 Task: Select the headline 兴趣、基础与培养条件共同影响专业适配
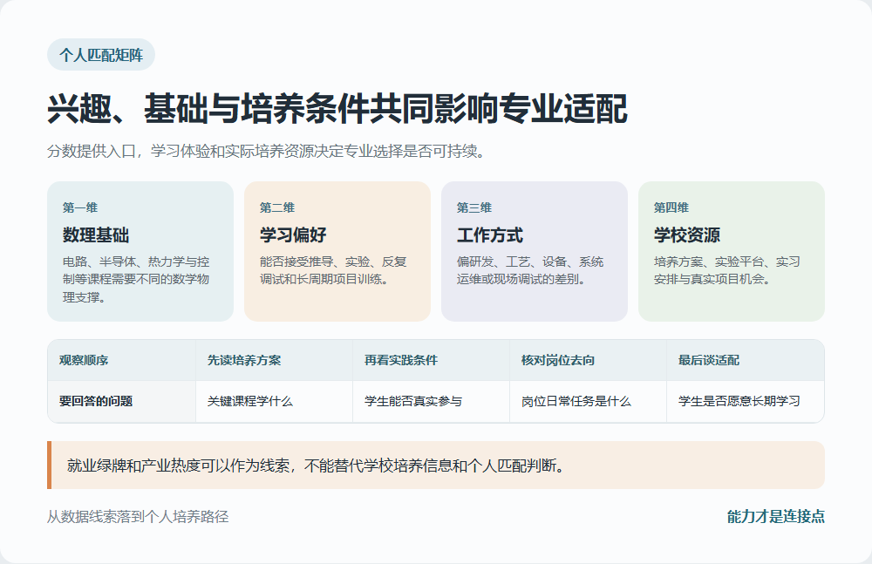(x=337, y=108)
